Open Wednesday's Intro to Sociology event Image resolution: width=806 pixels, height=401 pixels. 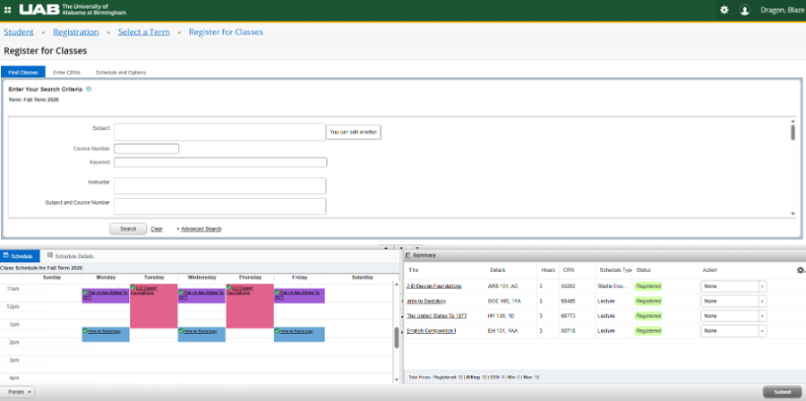tap(201, 334)
